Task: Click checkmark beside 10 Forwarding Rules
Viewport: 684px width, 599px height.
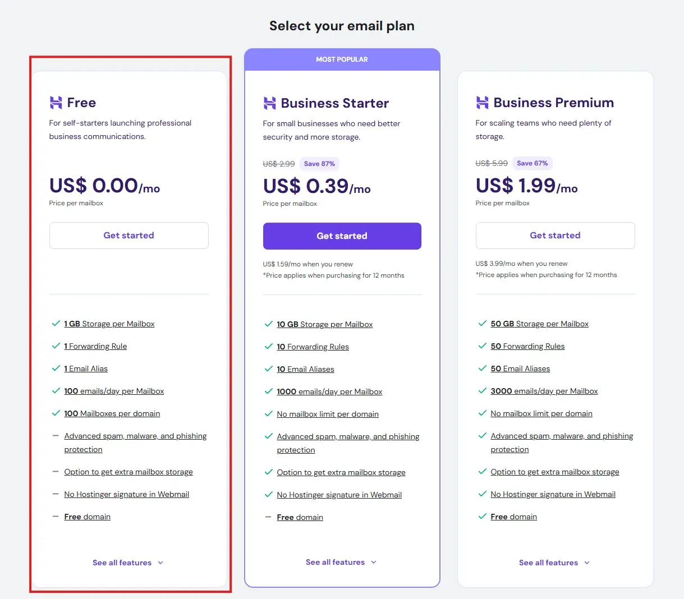Action: click(x=268, y=347)
